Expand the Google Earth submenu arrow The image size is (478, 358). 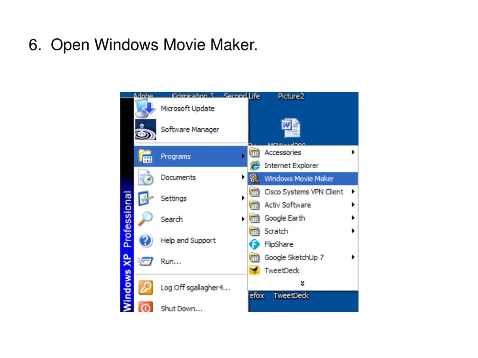[353, 218]
